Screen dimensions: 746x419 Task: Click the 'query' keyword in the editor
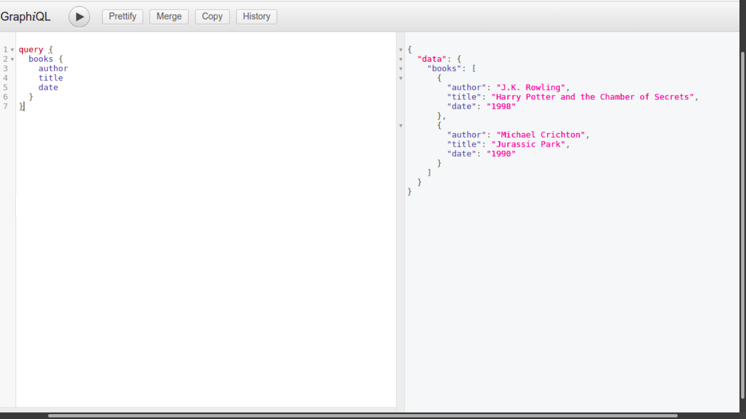31,50
